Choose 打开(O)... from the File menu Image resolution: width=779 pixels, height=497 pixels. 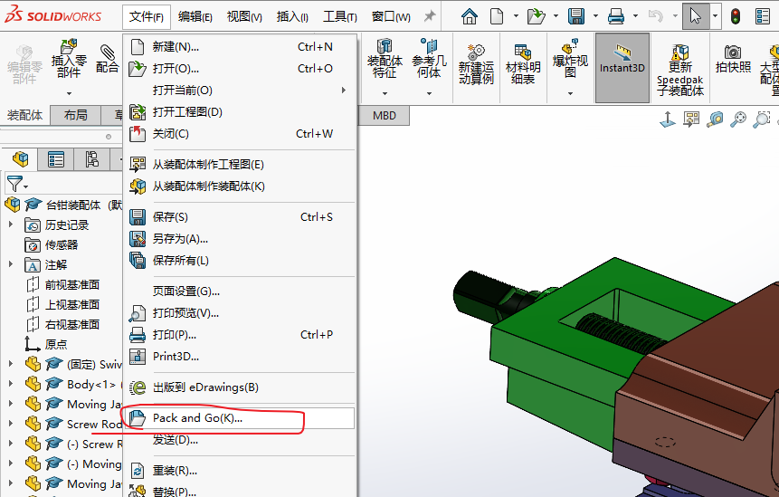click(240, 69)
